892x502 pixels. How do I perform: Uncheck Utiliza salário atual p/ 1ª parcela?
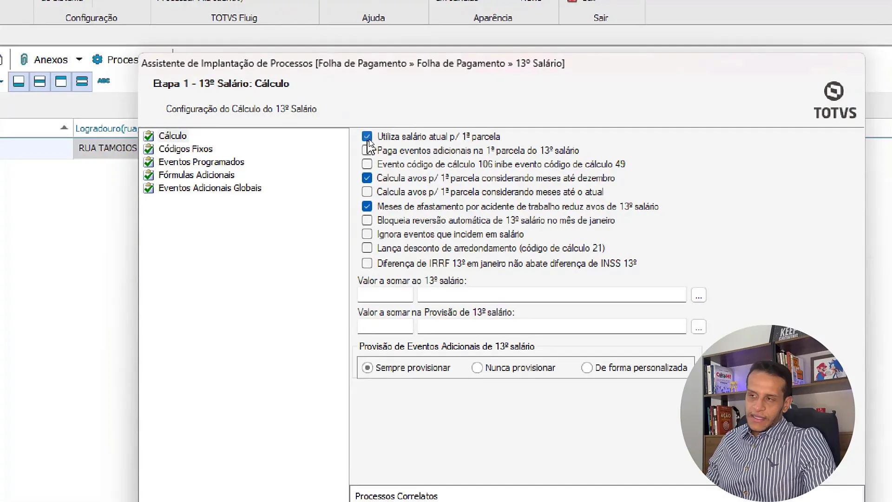click(367, 136)
